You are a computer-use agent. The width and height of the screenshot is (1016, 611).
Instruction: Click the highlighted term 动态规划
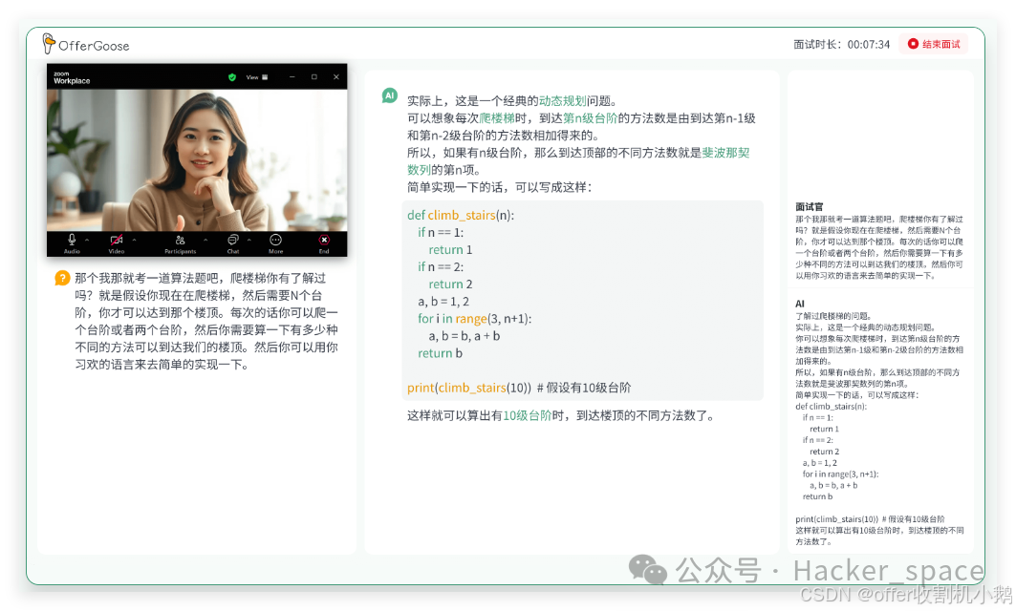562,101
